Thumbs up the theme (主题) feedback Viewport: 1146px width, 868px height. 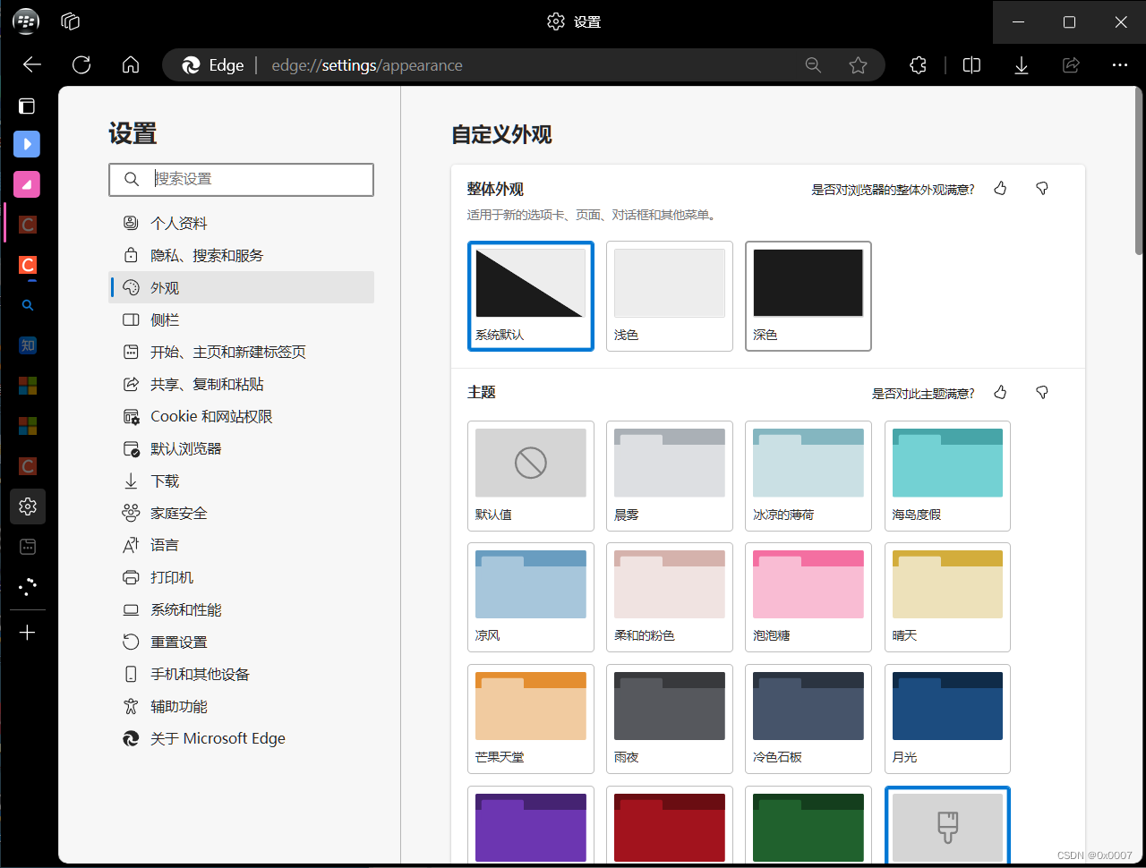(1000, 393)
